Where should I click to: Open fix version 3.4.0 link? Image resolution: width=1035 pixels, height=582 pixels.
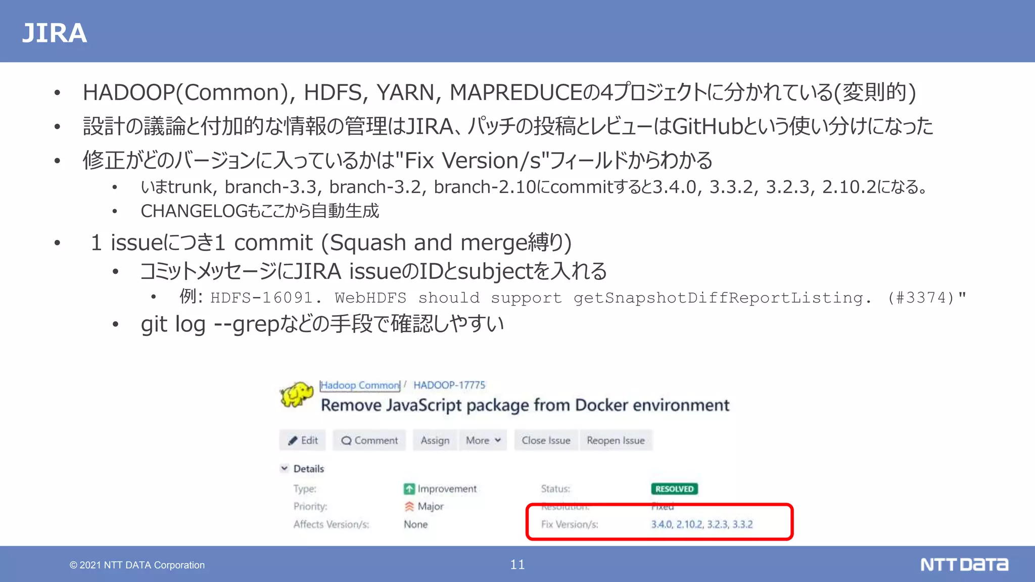[x=661, y=524]
